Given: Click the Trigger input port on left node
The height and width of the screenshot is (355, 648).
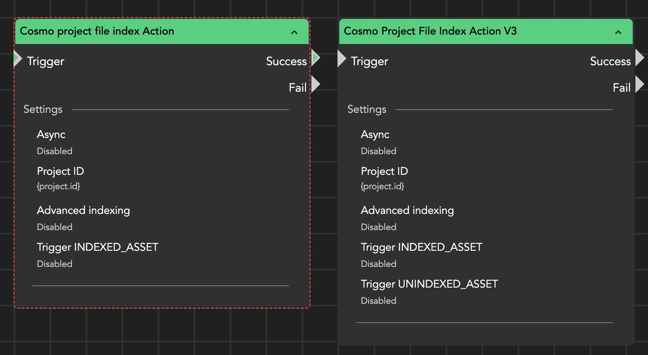Looking at the screenshot, I should pyautogui.click(x=18, y=59).
